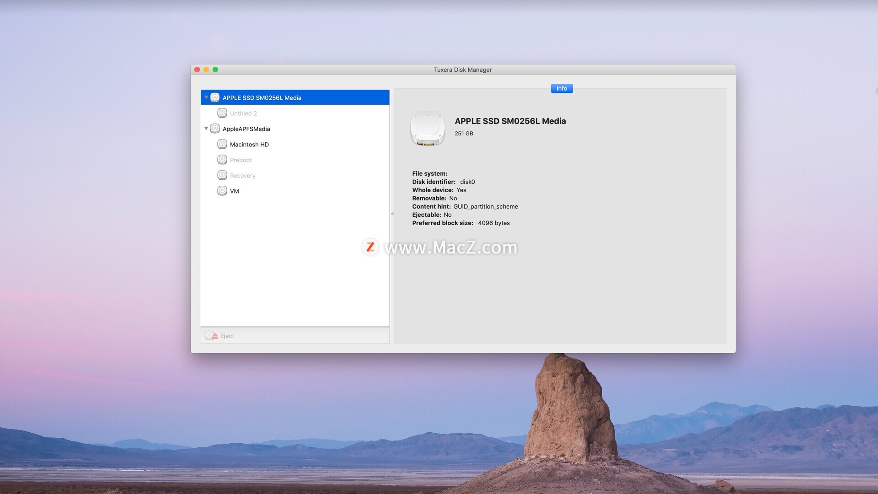Click the GUID_partition_scheme content hint value
The width and height of the screenshot is (878, 494).
486,207
